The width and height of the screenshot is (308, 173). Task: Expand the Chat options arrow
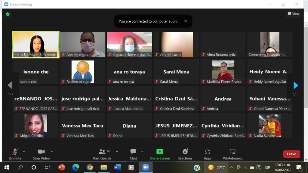142,152
